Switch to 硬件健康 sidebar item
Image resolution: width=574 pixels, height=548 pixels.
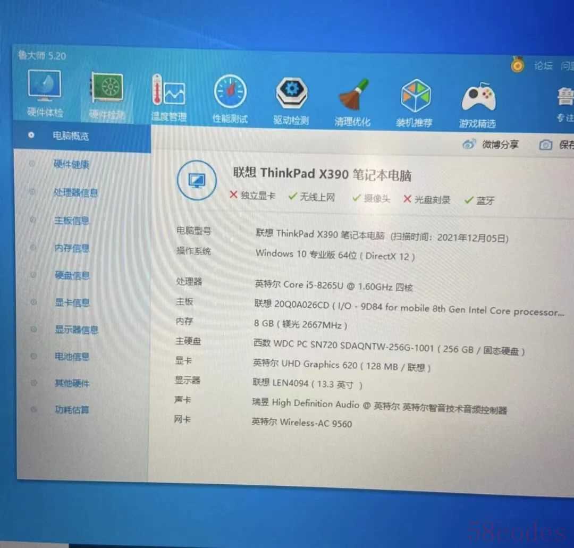(x=71, y=164)
